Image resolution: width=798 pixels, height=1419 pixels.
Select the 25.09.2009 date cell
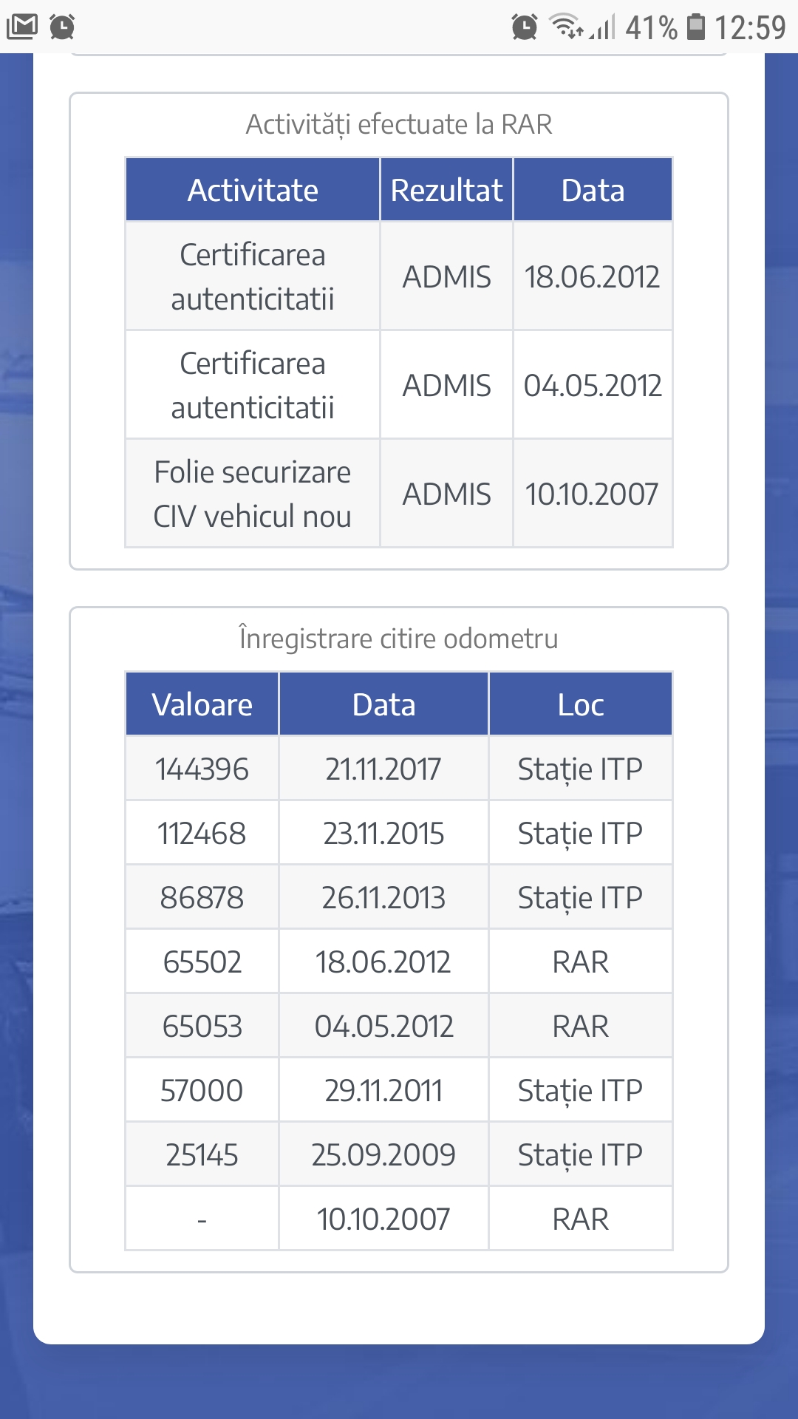pyautogui.click(x=383, y=1154)
